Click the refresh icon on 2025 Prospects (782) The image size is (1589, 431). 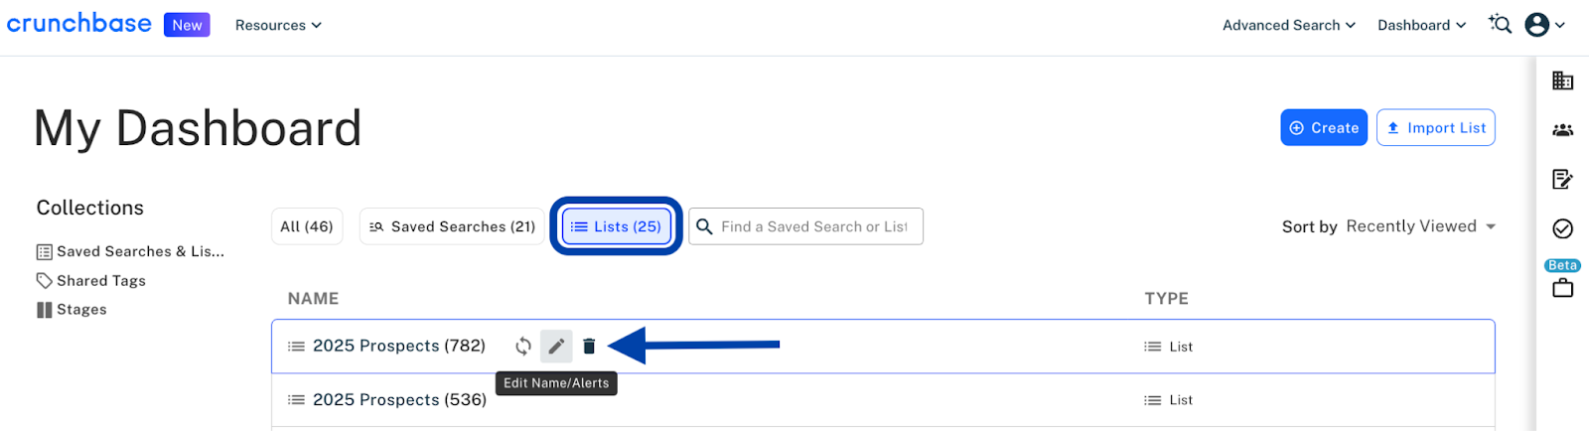523,347
